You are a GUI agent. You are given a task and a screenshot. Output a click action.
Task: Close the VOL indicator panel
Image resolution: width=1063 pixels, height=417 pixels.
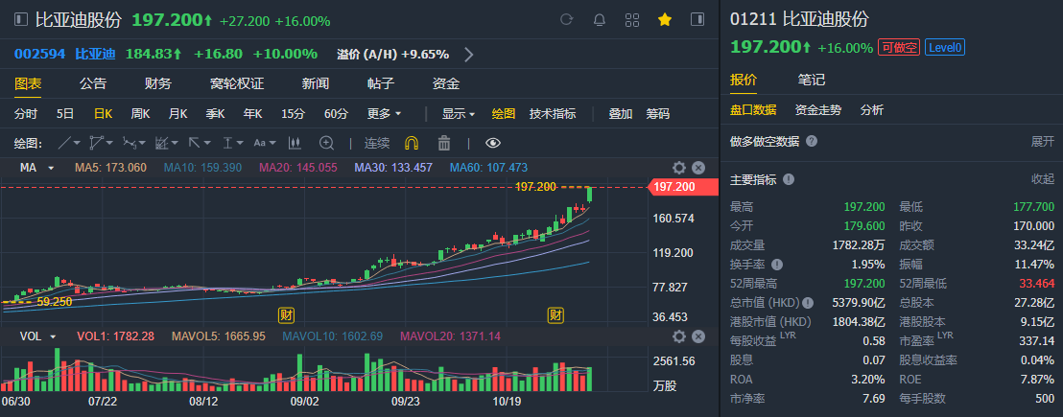click(698, 336)
